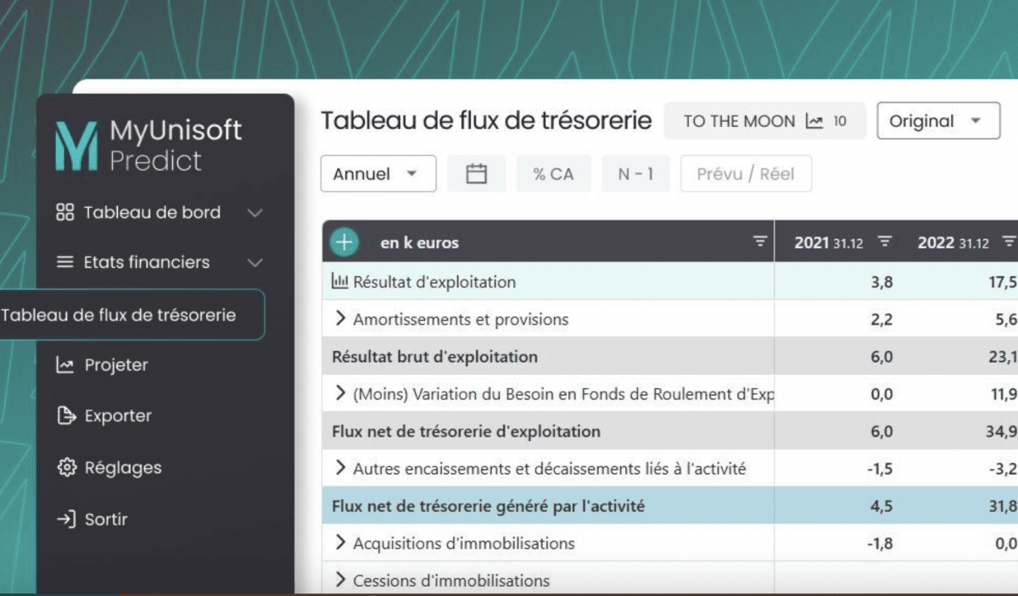Click the teal plus add button

point(344,242)
